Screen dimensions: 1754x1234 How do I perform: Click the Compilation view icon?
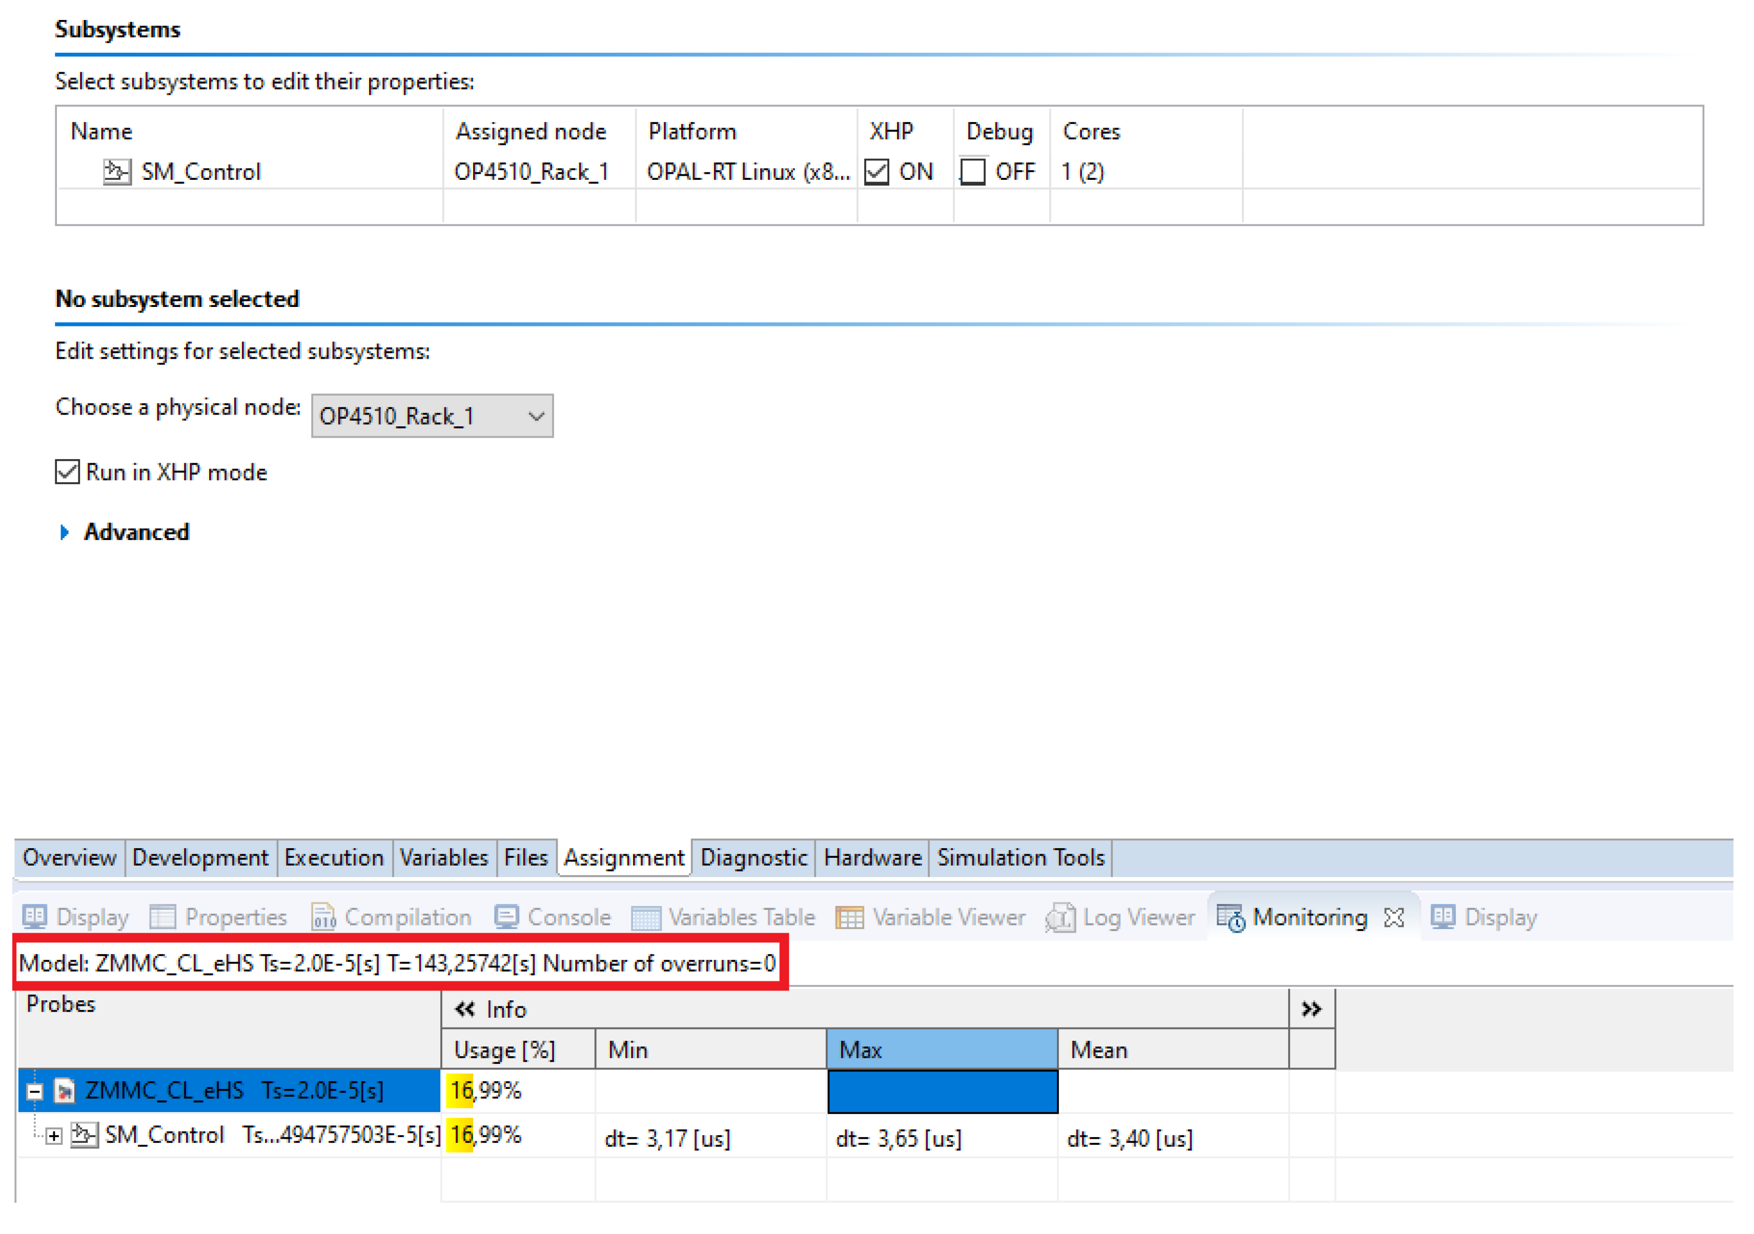click(x=323, y=916)
